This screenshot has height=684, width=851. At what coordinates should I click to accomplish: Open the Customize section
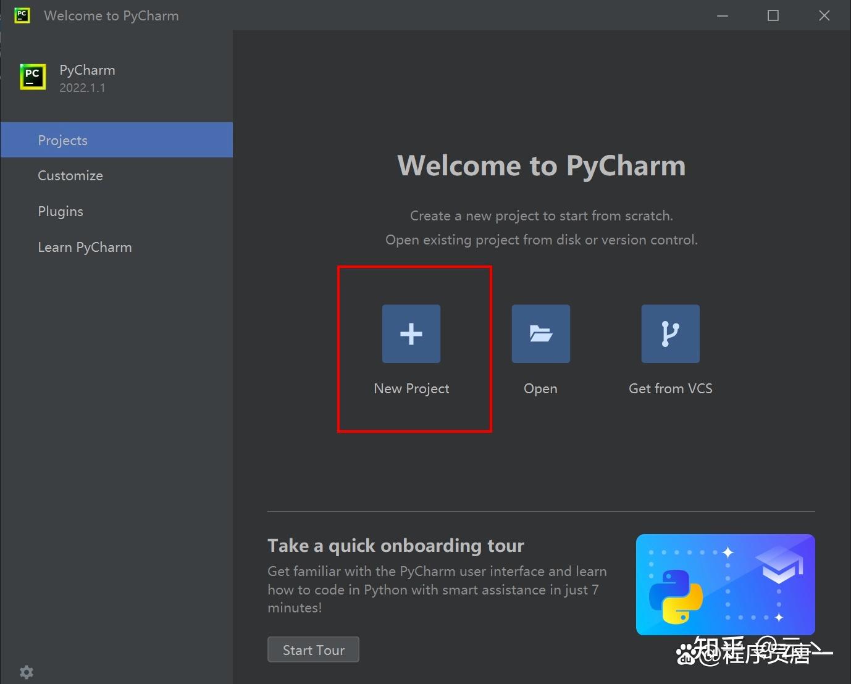coord(70,175)
